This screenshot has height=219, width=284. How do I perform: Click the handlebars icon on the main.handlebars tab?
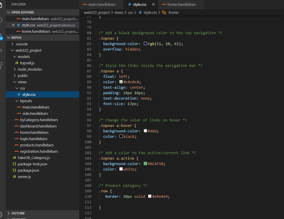point(85,4)
